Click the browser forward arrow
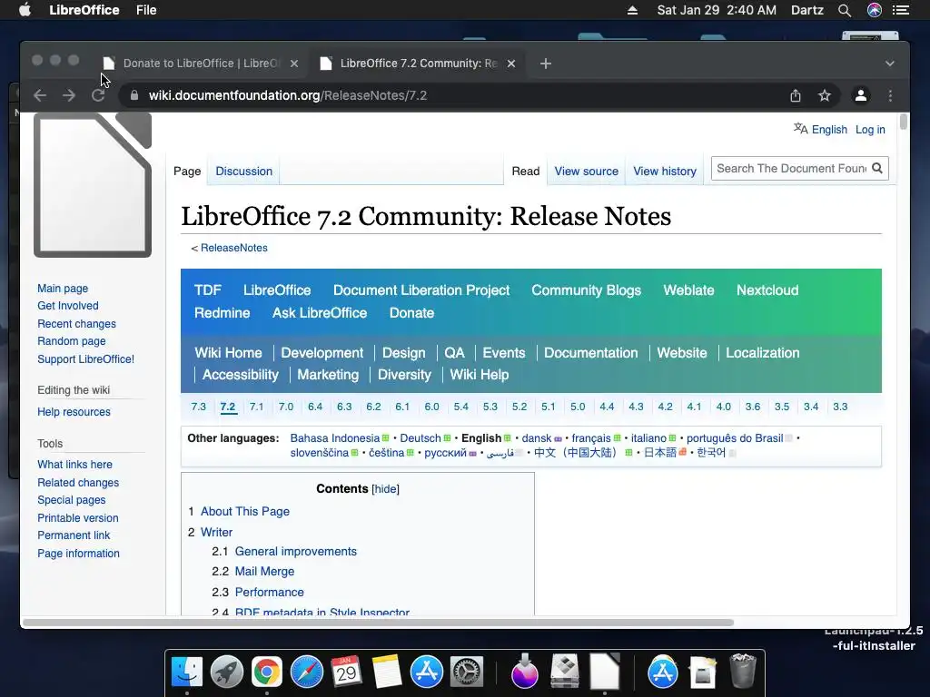 69,95
